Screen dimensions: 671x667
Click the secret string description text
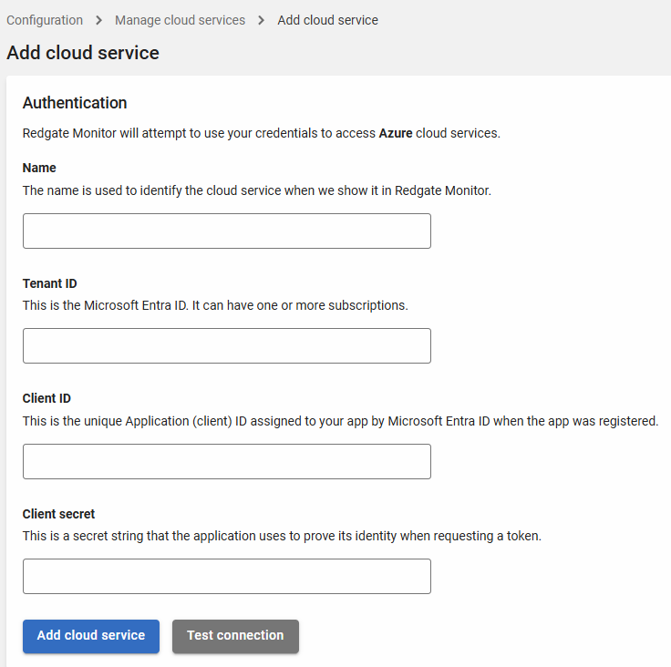[x=282, y=536]
